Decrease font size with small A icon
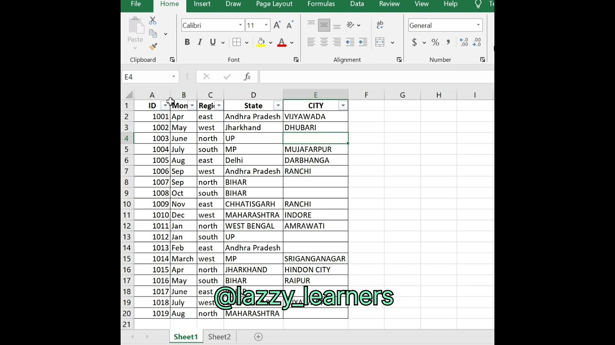Image resolution: width=615 pixels, height=345 pixels. click(289, 25)
